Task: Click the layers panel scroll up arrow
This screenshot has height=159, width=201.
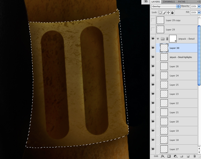Action: [x=199, y=149]
